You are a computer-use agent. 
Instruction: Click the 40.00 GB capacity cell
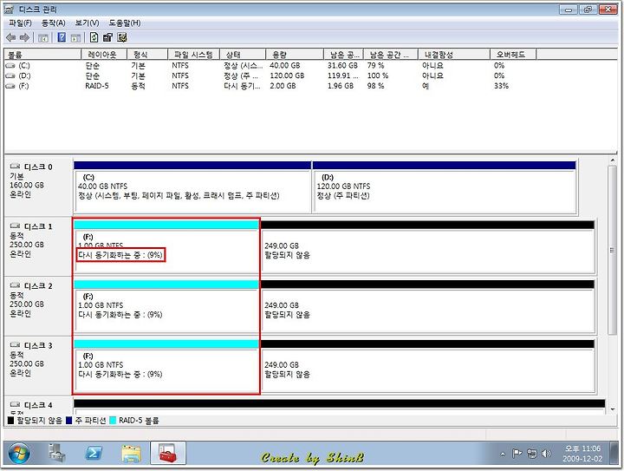(285, 66)
